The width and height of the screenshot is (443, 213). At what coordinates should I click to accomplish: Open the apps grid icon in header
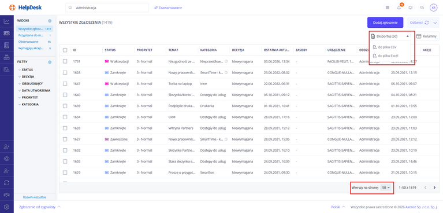tap(388, 8)
